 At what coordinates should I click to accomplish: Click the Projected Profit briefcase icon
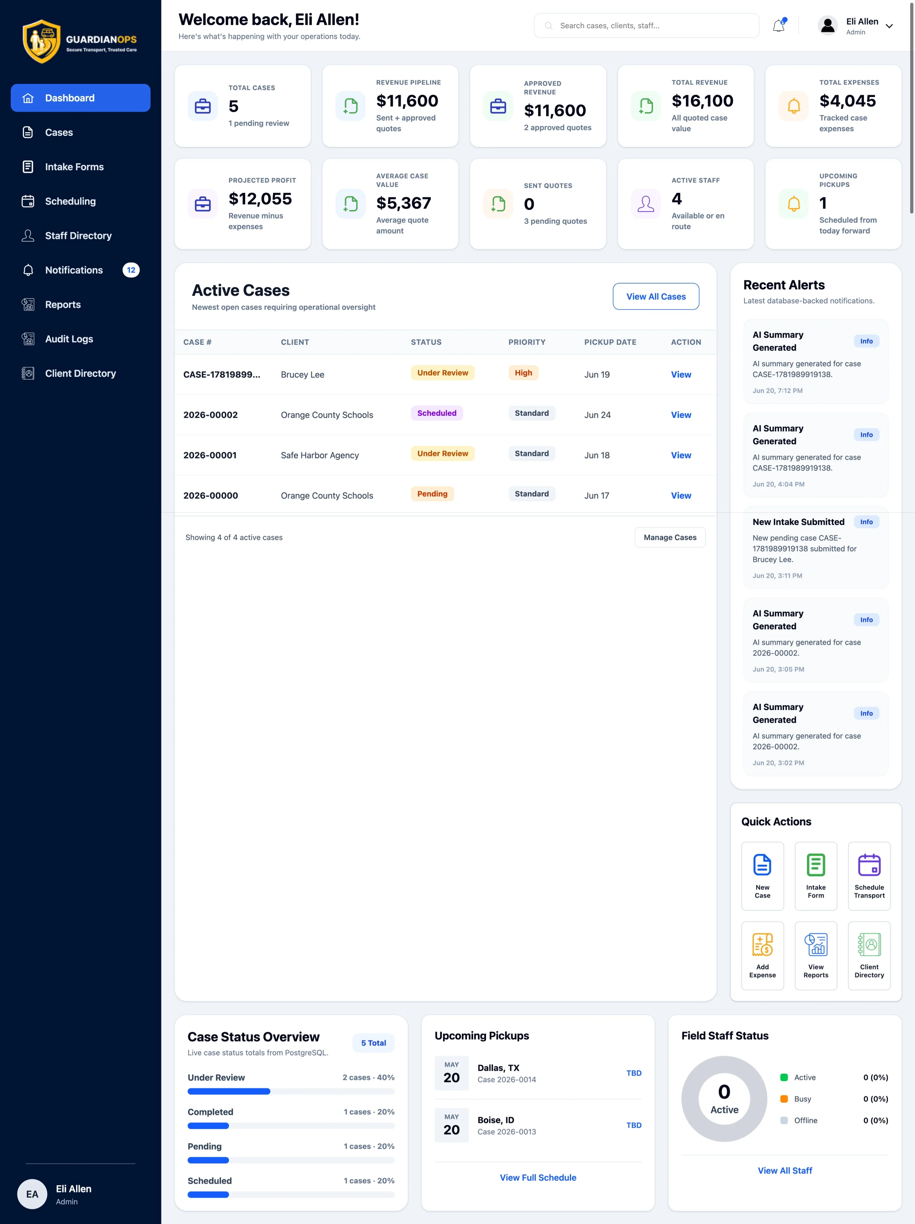(x=202, y=204)
